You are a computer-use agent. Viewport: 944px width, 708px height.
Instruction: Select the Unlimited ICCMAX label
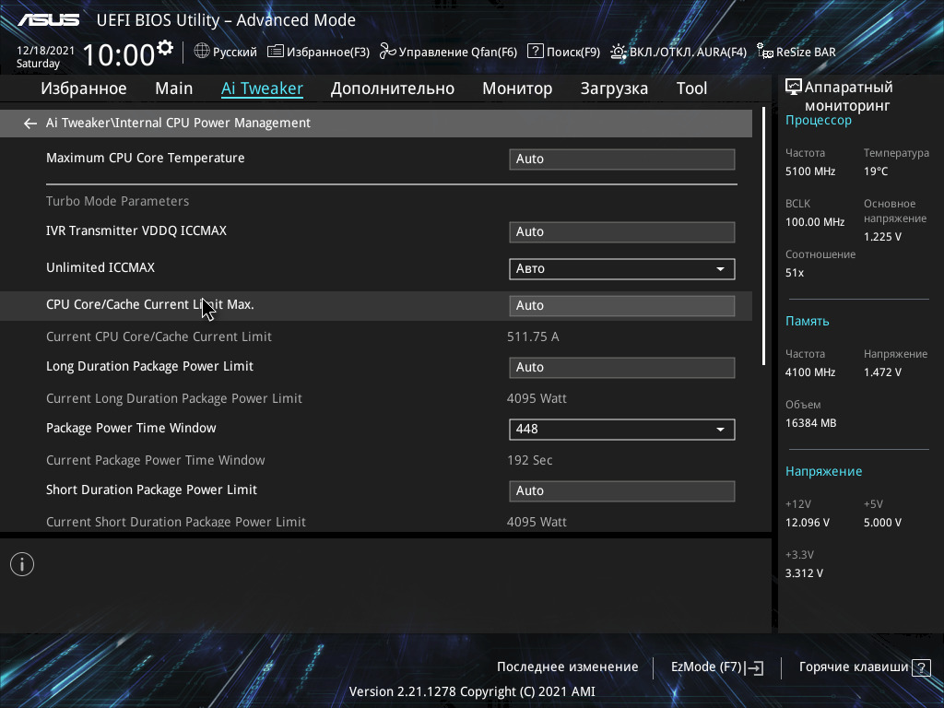point(100,267)
